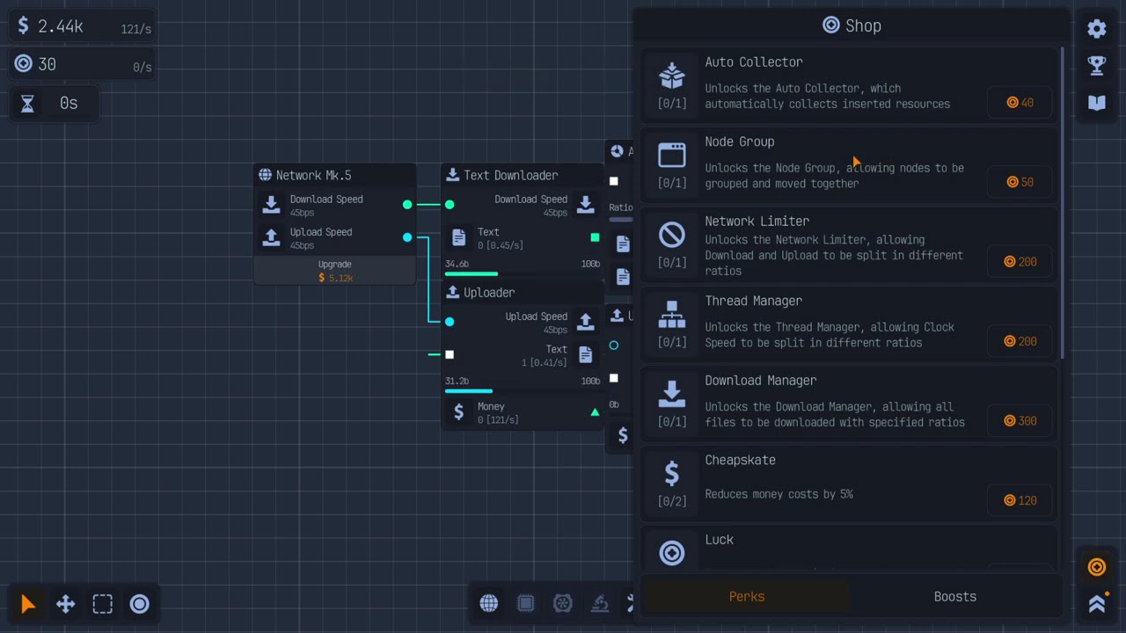The height and width of the screenshot is (633, 1126).
Task: Click the circle tool in bottom toolbar
Action: [x=140, y=604]
